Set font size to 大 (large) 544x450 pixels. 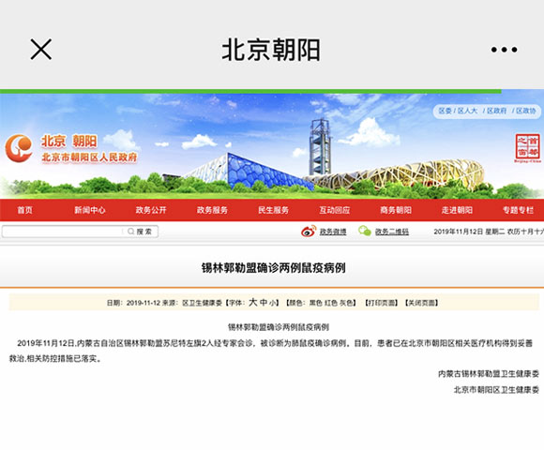click(253, 302)
